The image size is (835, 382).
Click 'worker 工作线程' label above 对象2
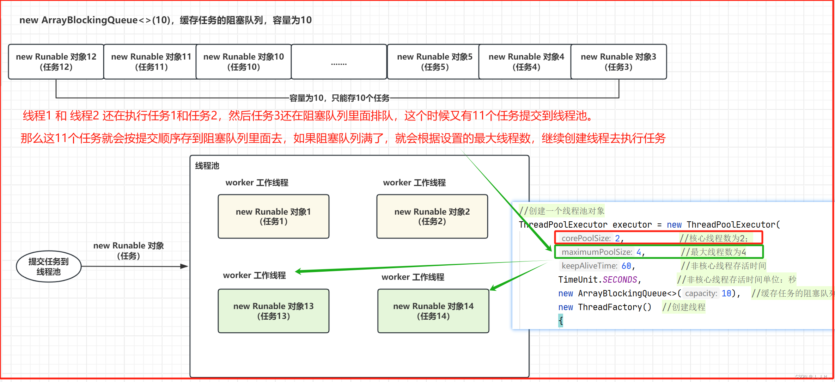point(414,183)
